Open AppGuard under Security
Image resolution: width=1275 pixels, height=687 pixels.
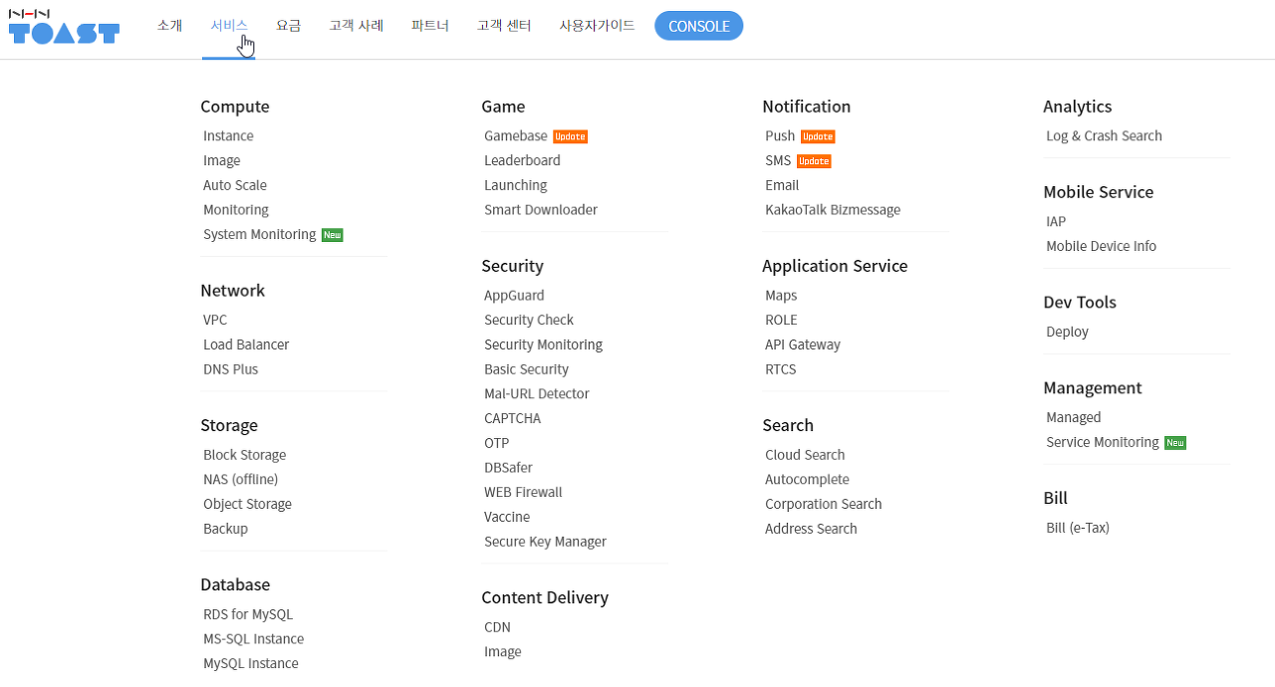point(514,296)
